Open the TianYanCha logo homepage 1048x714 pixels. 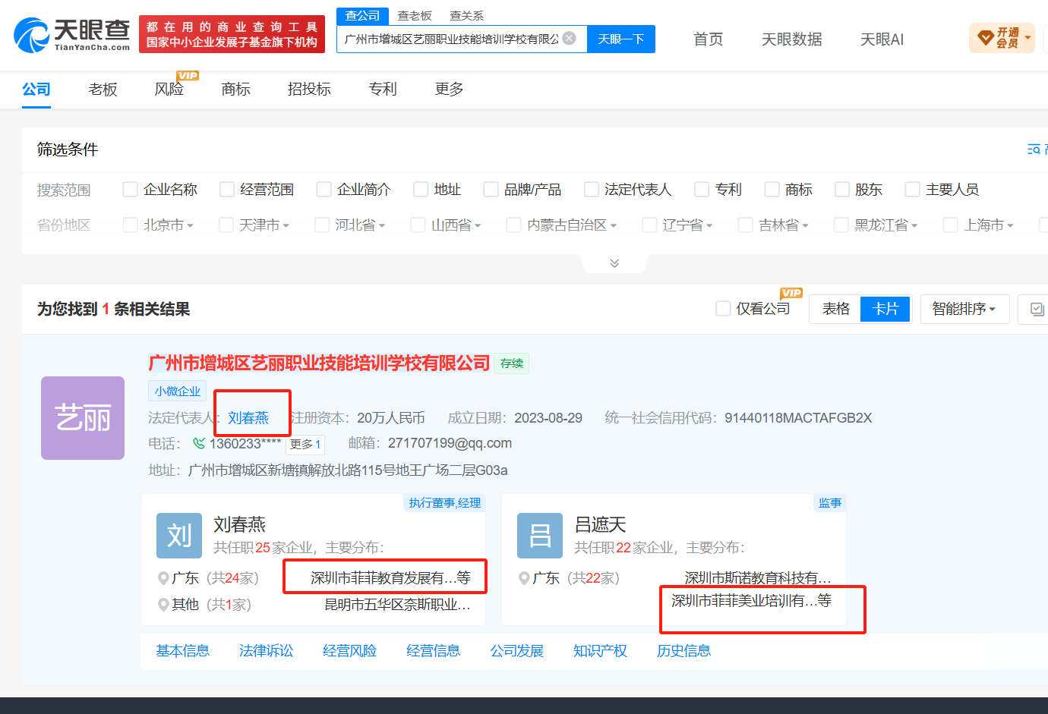click(x=72, y=35)
